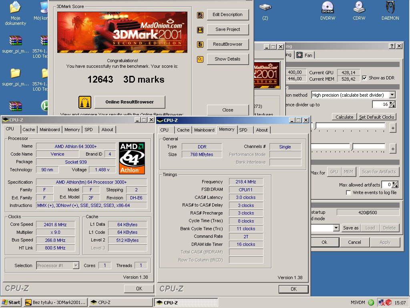This screenshot has width=410, height=308.
Task: Click the Save Project button
Action: click(227, 30)
